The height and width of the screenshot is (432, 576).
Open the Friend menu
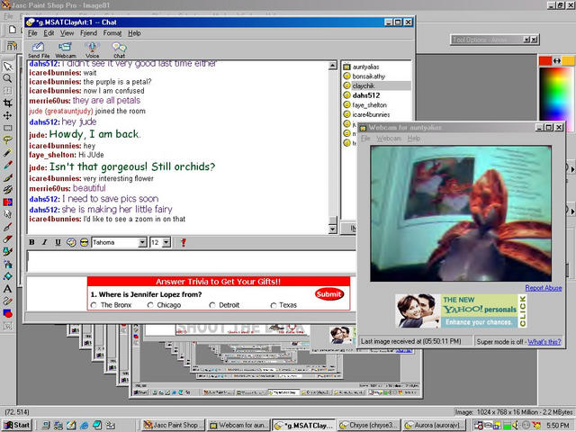coord(88,33)
